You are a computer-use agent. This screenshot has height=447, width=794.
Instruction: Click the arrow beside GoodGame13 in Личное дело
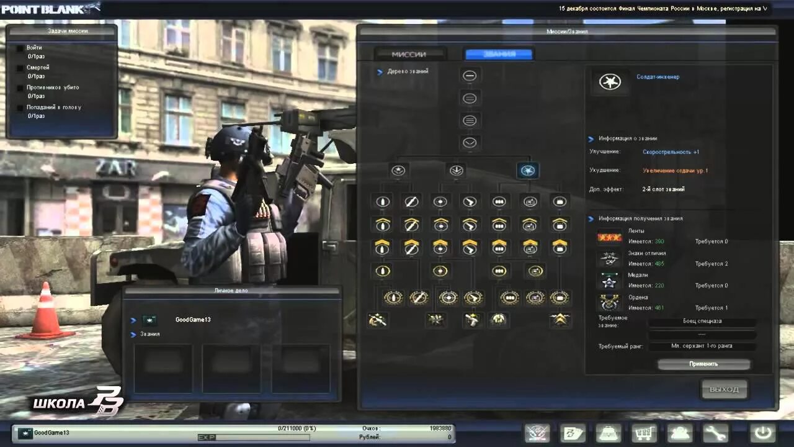[133, 320]
